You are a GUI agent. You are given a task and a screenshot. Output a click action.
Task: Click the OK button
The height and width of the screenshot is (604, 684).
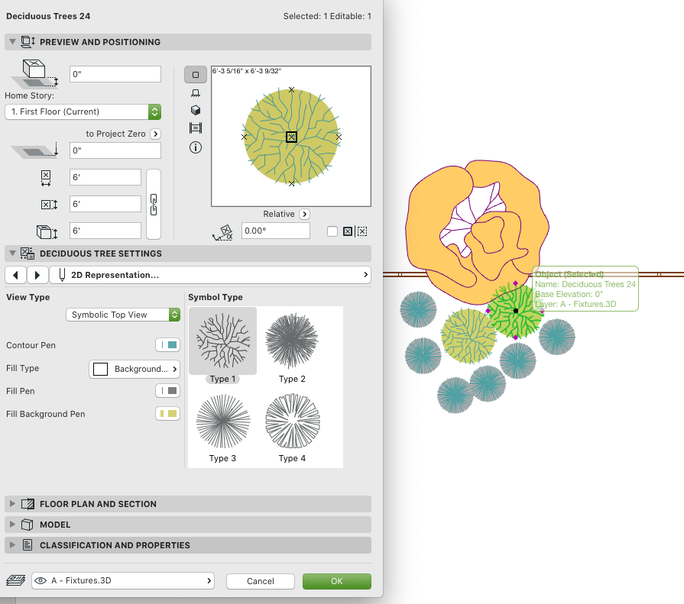click(337, 581)
